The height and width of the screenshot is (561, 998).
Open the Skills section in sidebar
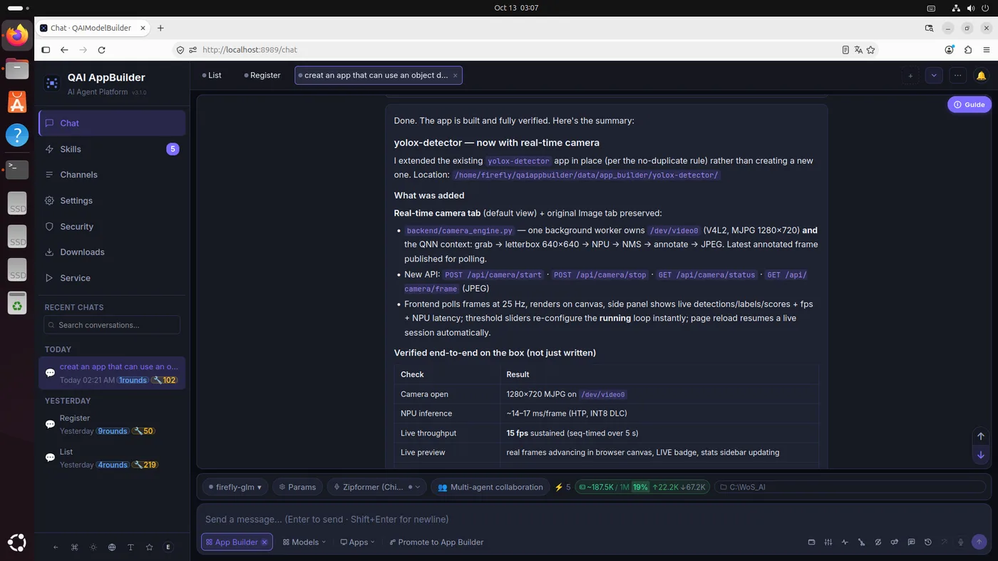(112, 149)
